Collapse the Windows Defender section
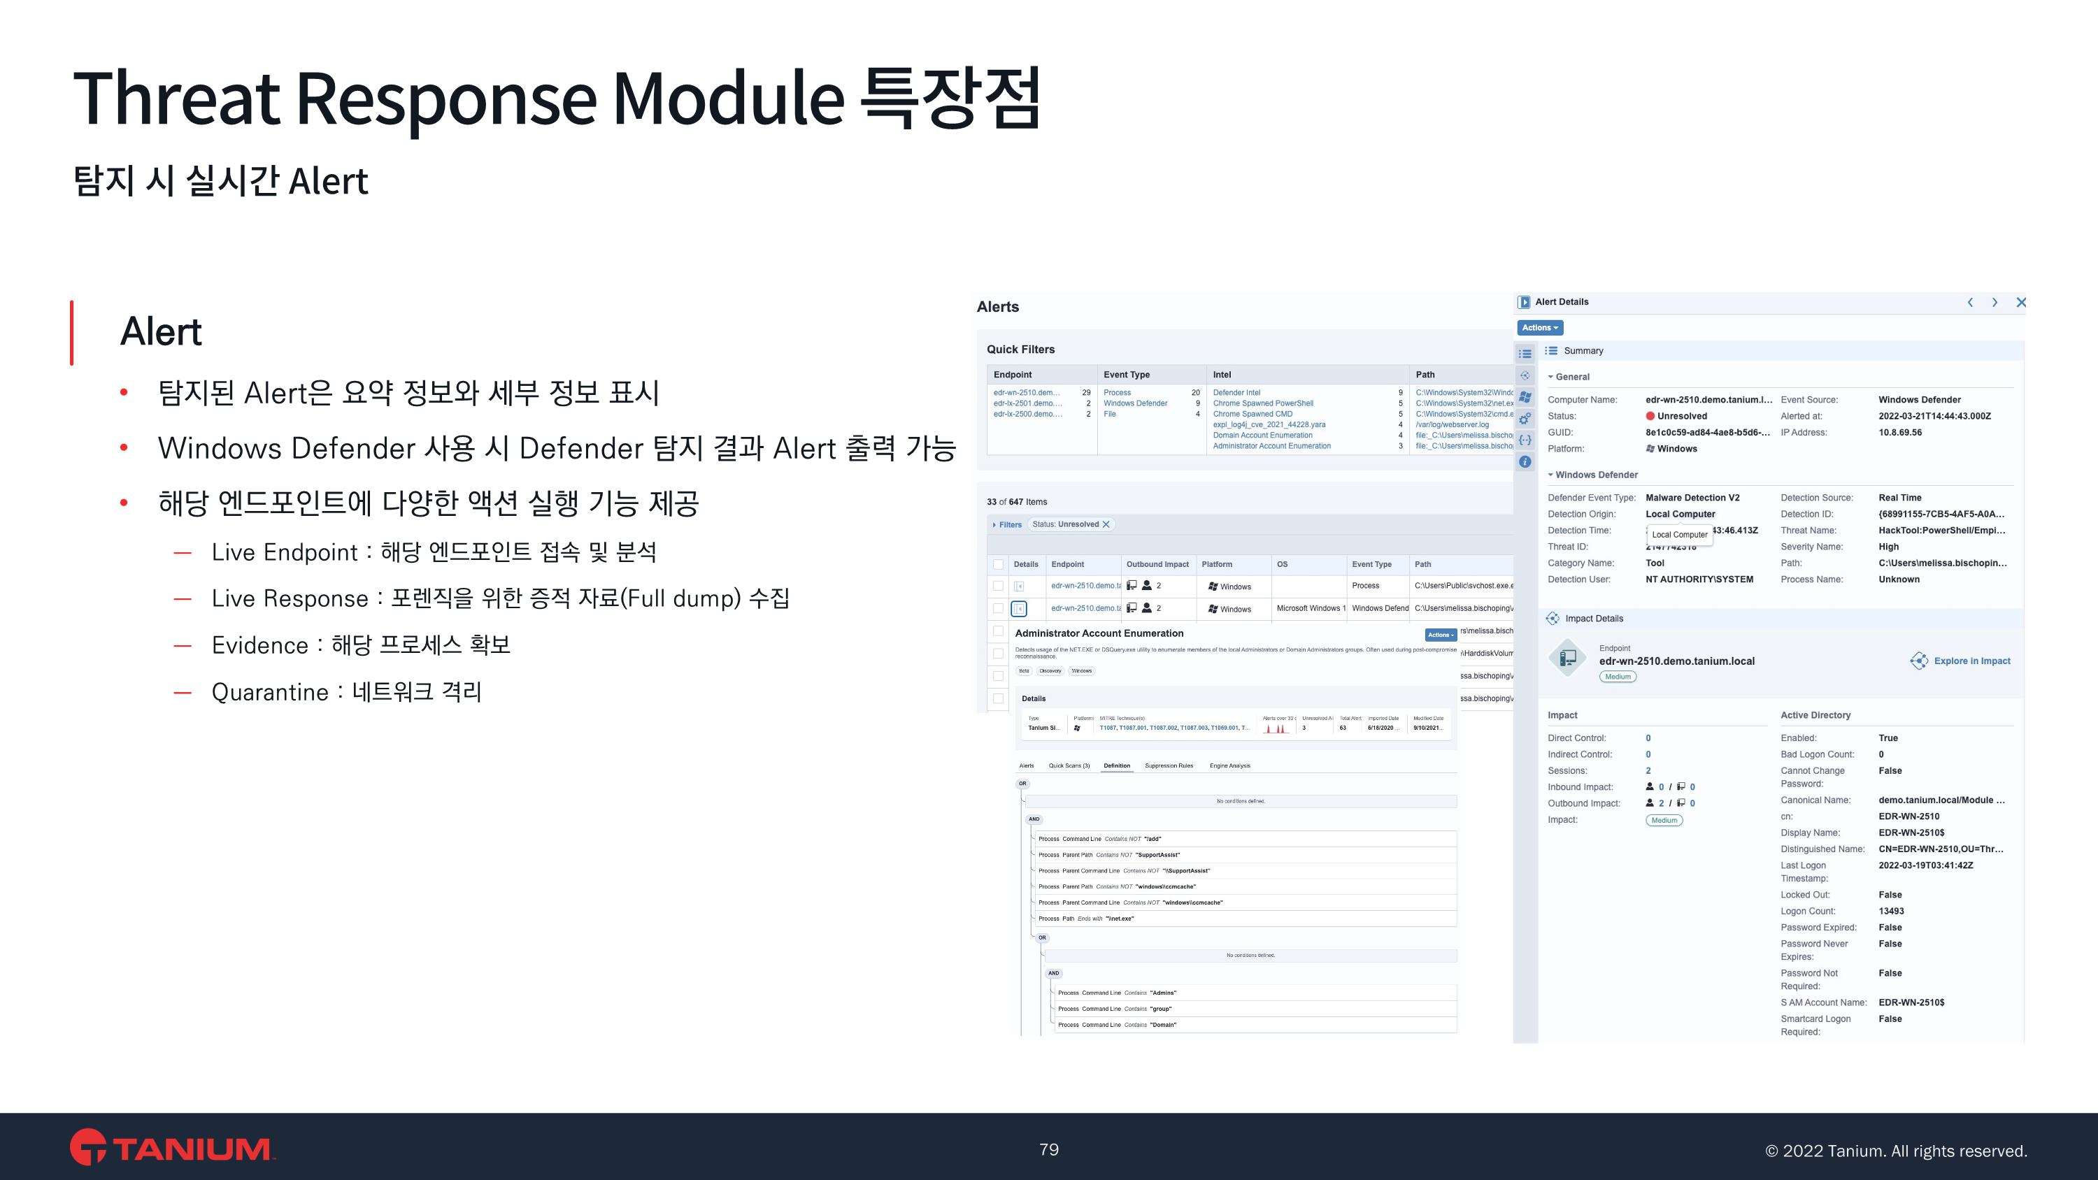Screen dimensions: 2098x1180 point(1550,475)
